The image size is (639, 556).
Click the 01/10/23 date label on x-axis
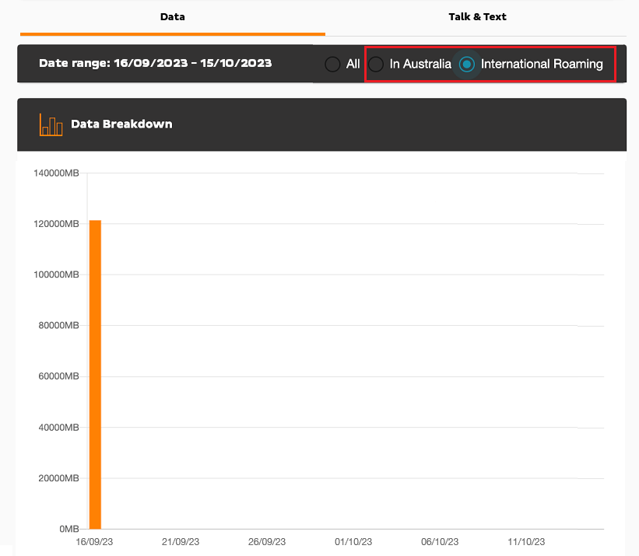point(354,542)
